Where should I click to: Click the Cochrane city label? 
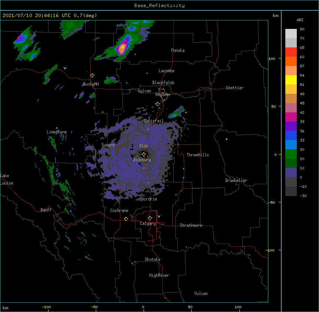pos(119,210)
